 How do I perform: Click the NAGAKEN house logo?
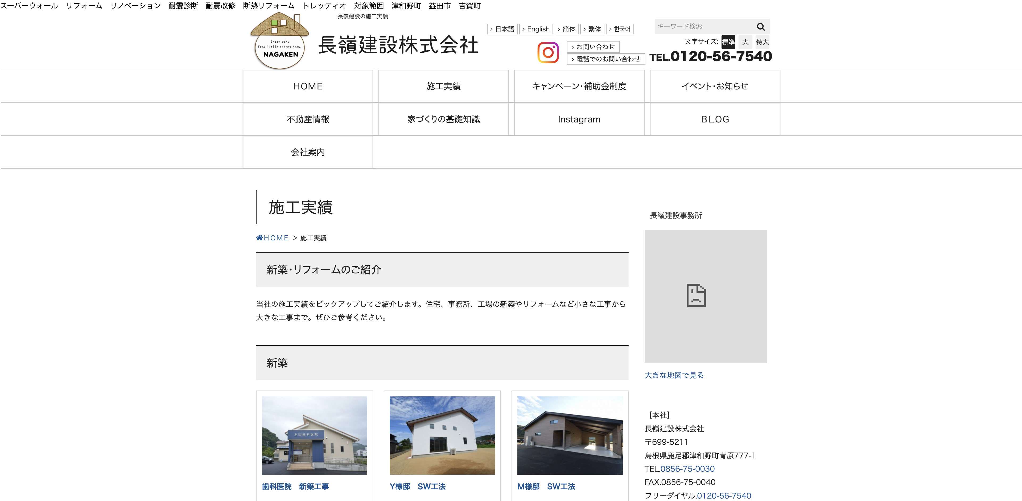click(x=280, y=40)
